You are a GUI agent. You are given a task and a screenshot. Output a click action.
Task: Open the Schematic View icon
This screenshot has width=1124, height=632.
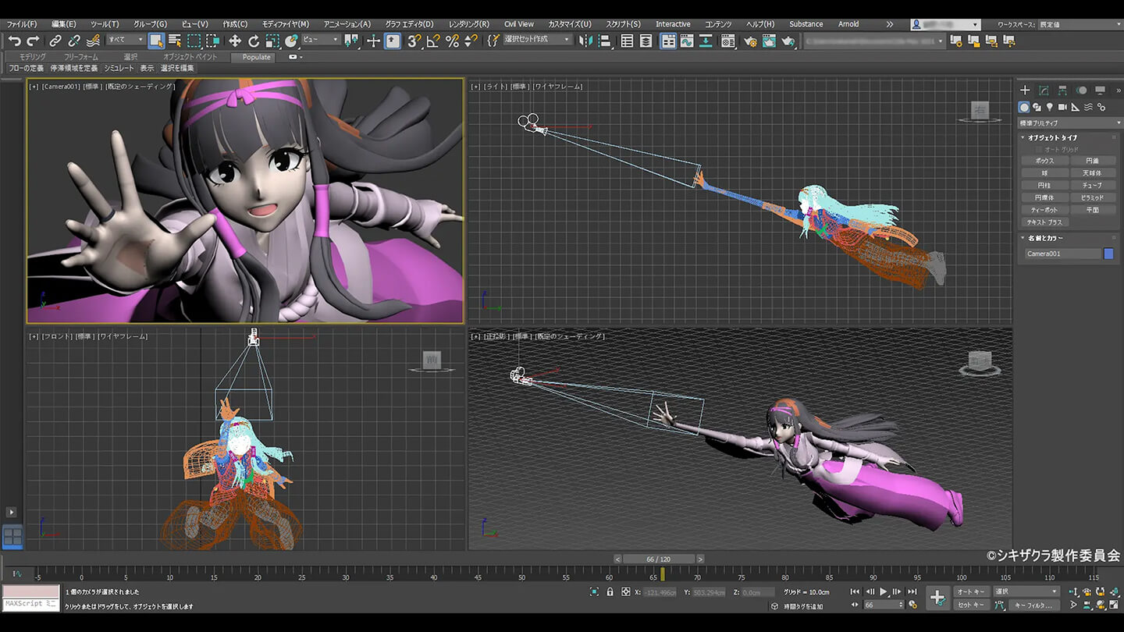[706, 41]
